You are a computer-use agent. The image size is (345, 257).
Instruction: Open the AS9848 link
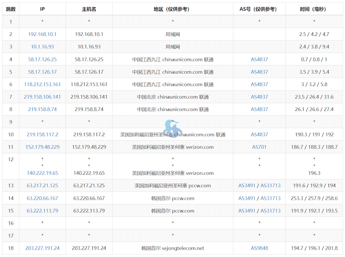260,248
